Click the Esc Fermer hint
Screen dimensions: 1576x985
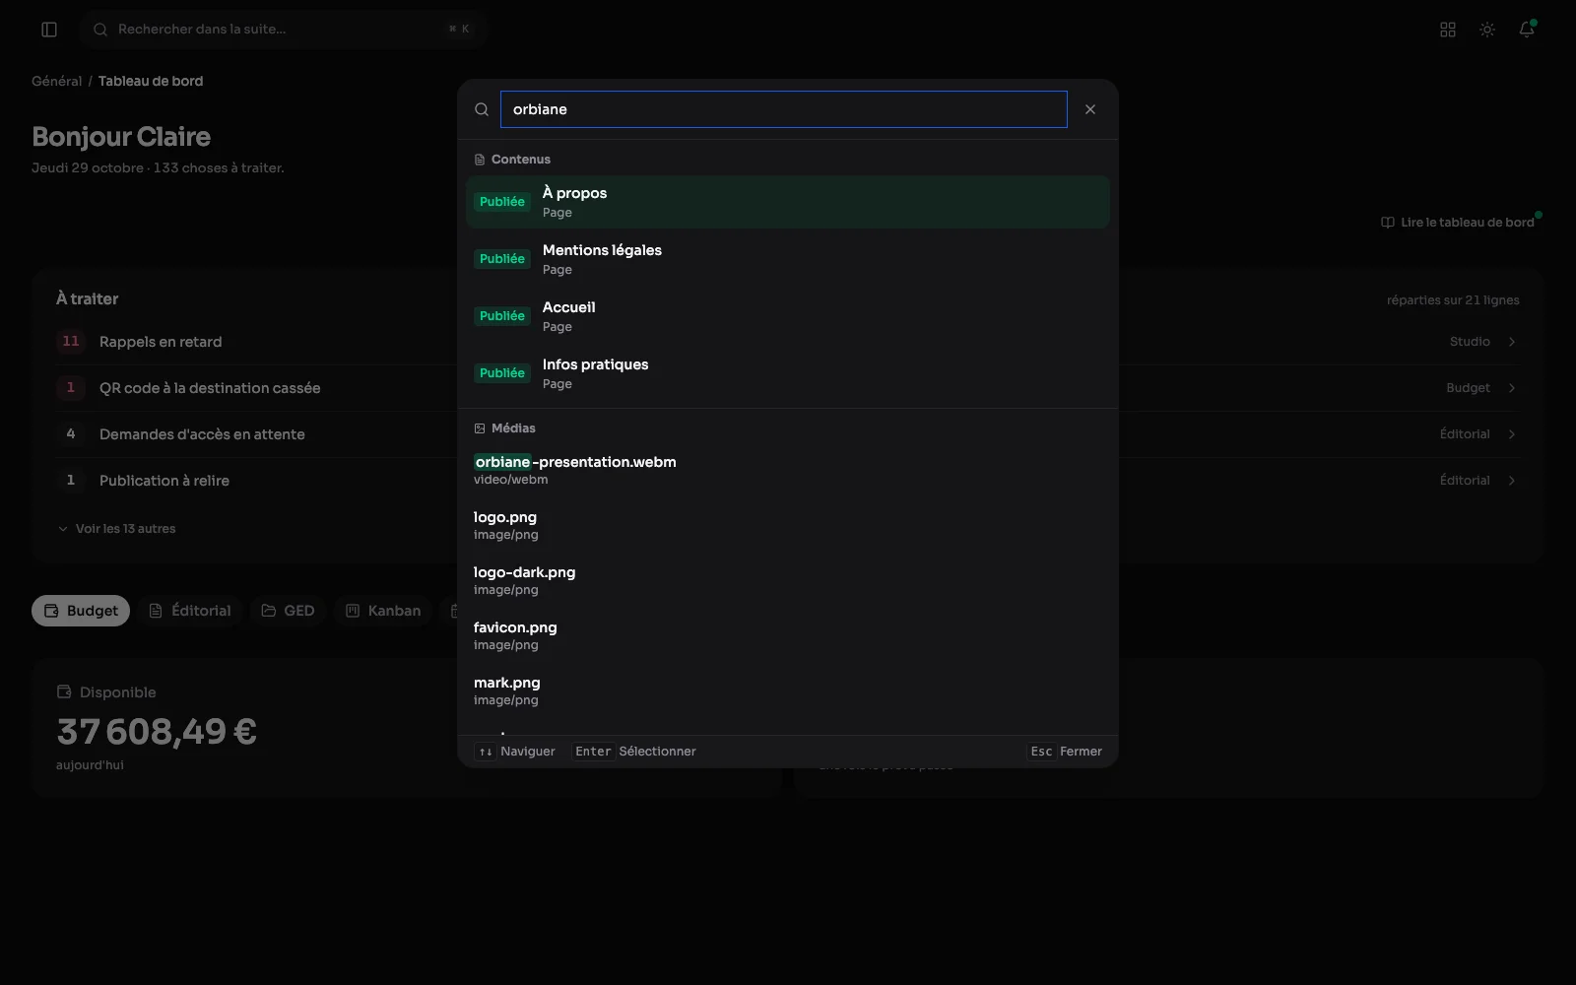click(x=1065, y=752)
